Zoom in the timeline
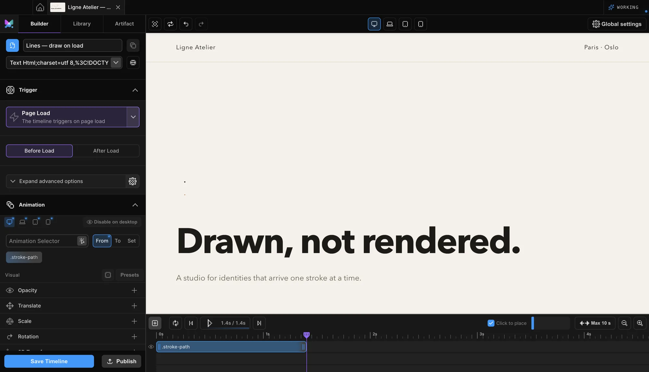The height and width of the screenshot is (372, 649). (x=640, y=323)
